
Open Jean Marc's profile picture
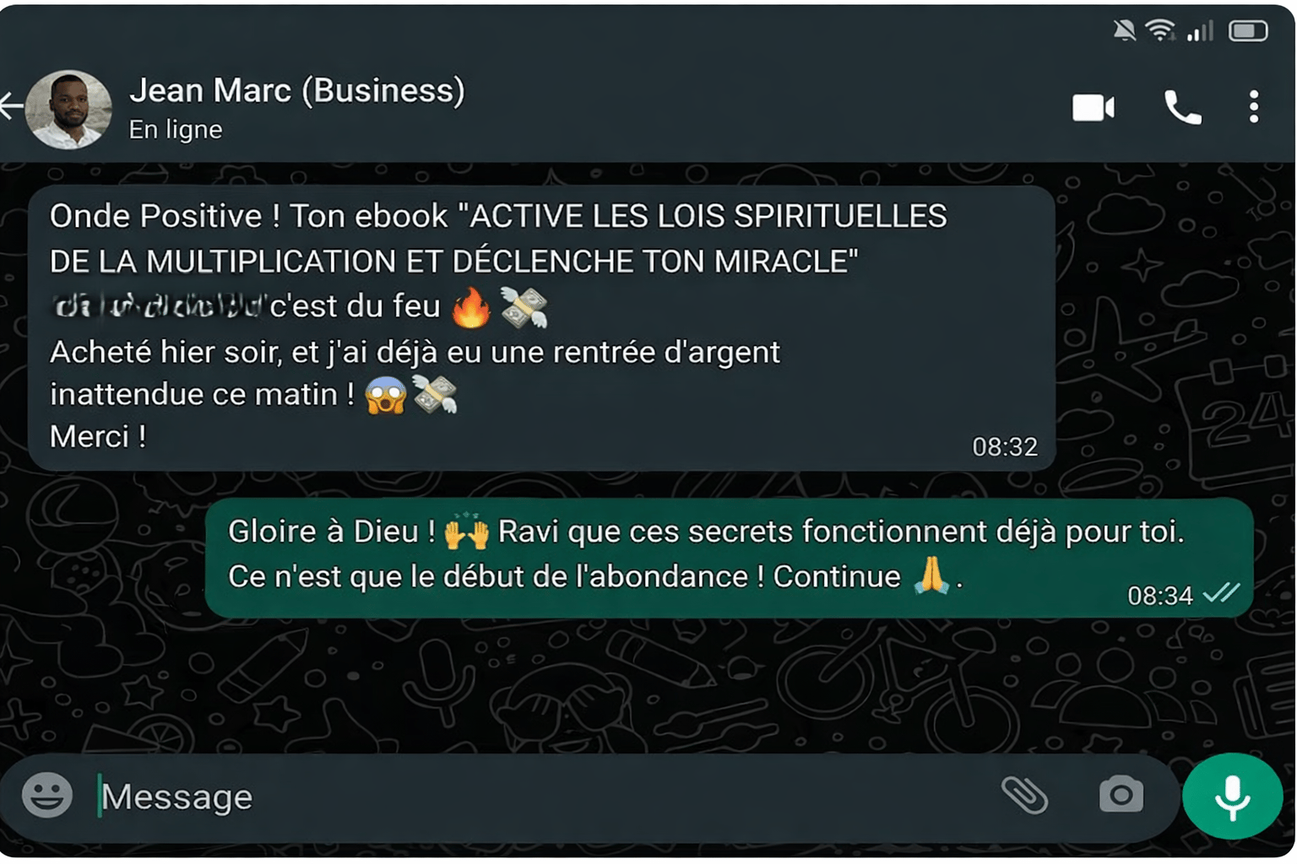[x=68, y=110]
